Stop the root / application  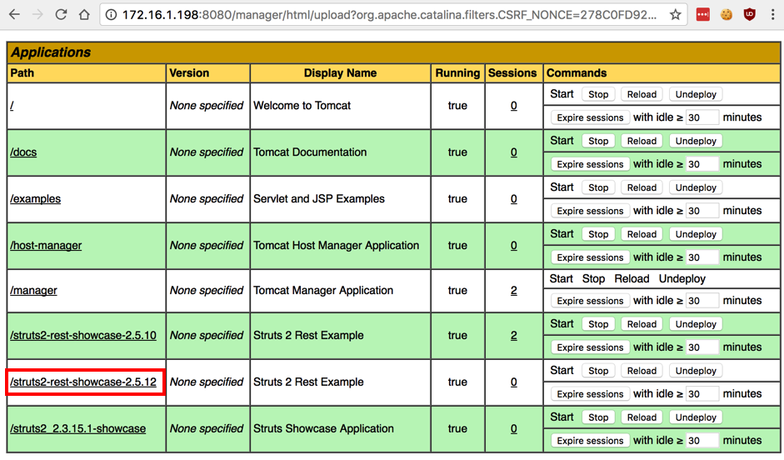pos(598,94)
